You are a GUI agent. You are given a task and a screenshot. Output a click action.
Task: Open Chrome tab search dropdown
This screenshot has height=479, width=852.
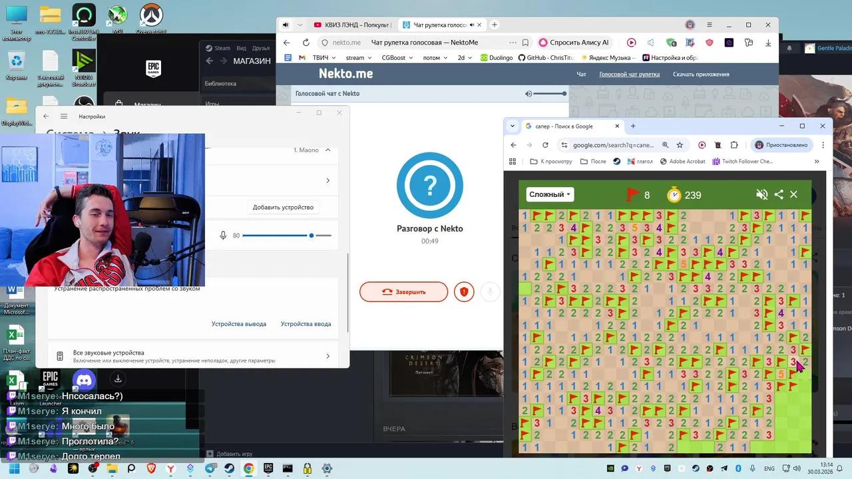(512, 126)
